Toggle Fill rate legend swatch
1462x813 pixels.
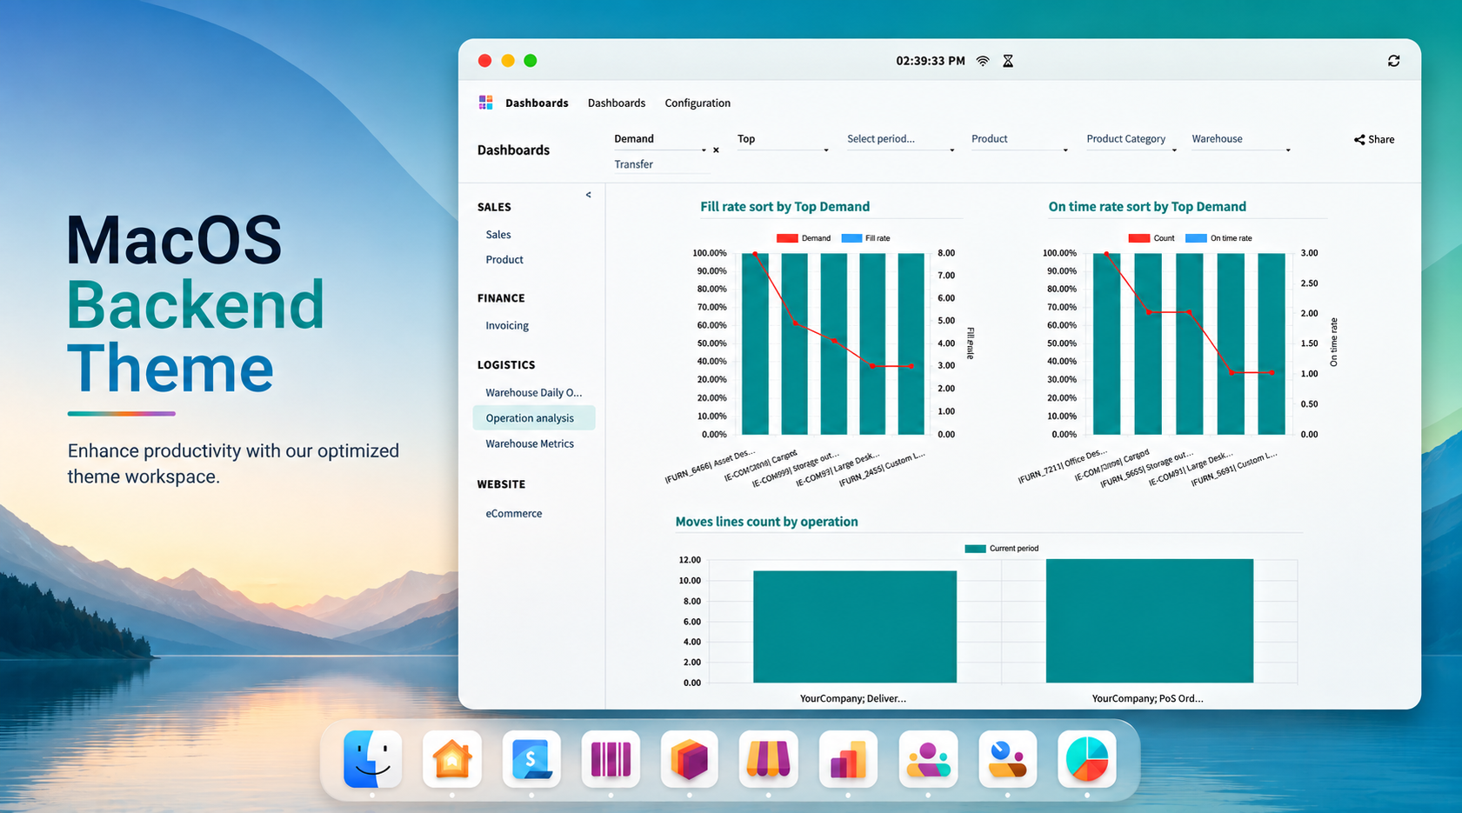tap(851, 238)
